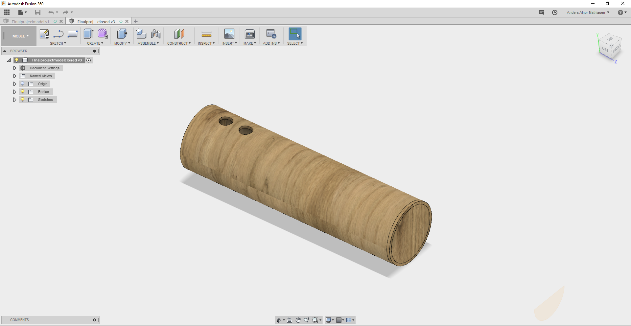Screen dimensions: 631x326
Task: Open the CREATE menu
Action: (95, 43)
